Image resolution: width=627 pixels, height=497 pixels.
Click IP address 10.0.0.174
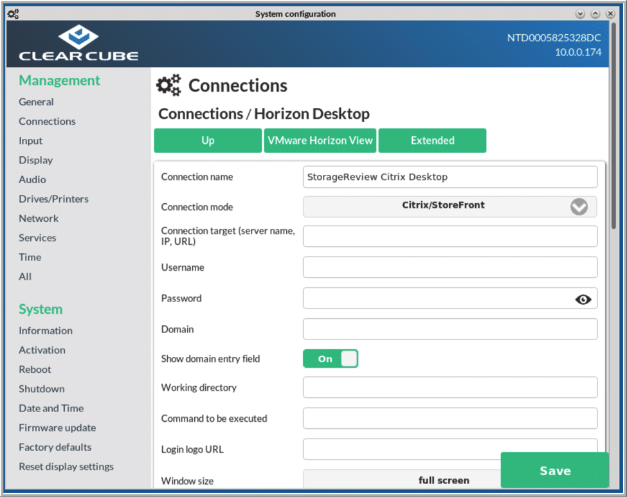578,52
